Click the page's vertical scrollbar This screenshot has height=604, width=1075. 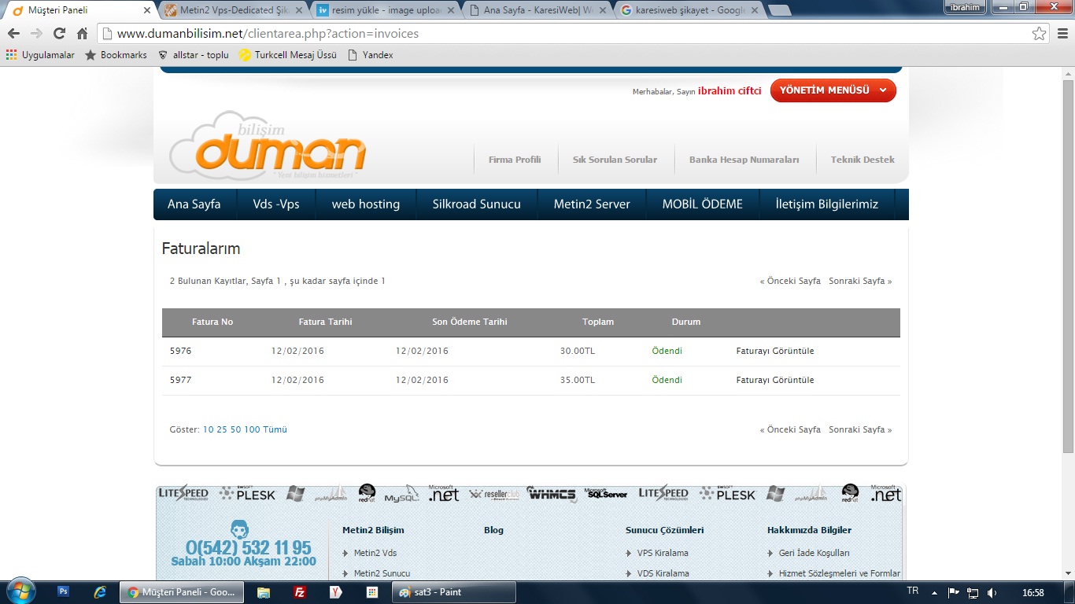pyautogui.click(x=1068, y=267)
